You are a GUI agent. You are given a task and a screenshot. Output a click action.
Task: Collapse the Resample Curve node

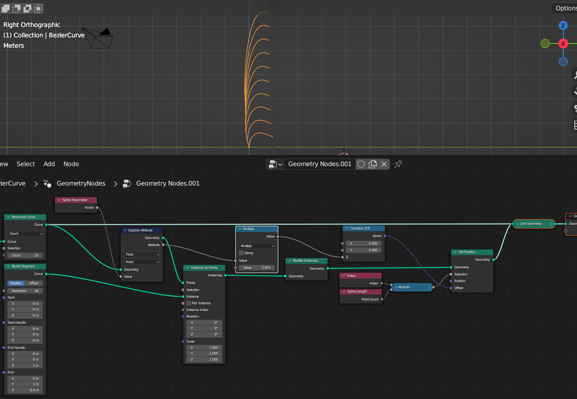point(8,217)
